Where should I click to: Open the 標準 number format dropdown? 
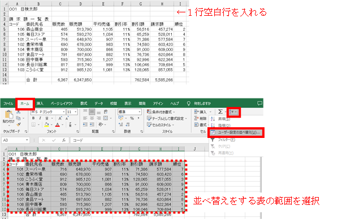tap(140, 112)
